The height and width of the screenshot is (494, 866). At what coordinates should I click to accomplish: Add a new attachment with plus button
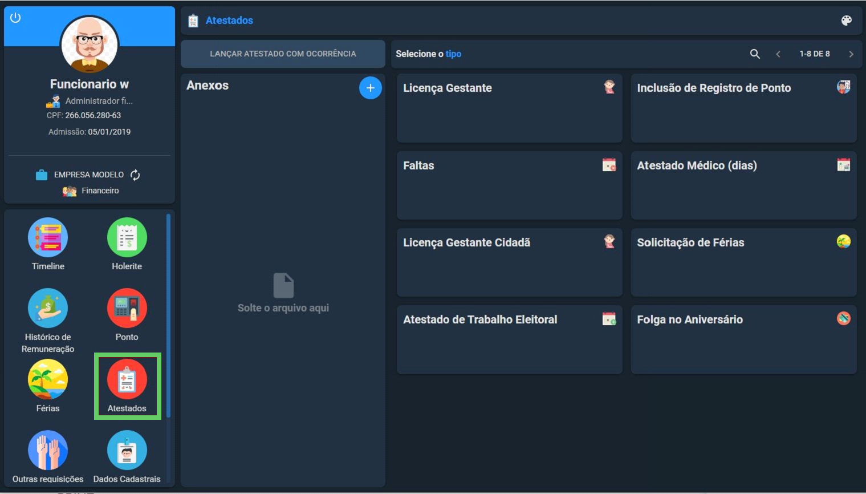tap(371, 88)
